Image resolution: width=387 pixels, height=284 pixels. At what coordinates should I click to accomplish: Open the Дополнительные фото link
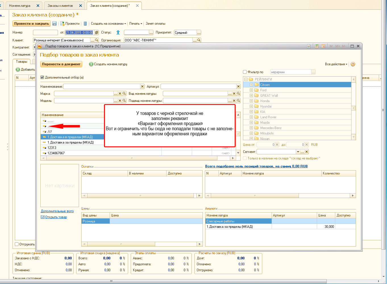pyautogui.click(x=57, y=211)
